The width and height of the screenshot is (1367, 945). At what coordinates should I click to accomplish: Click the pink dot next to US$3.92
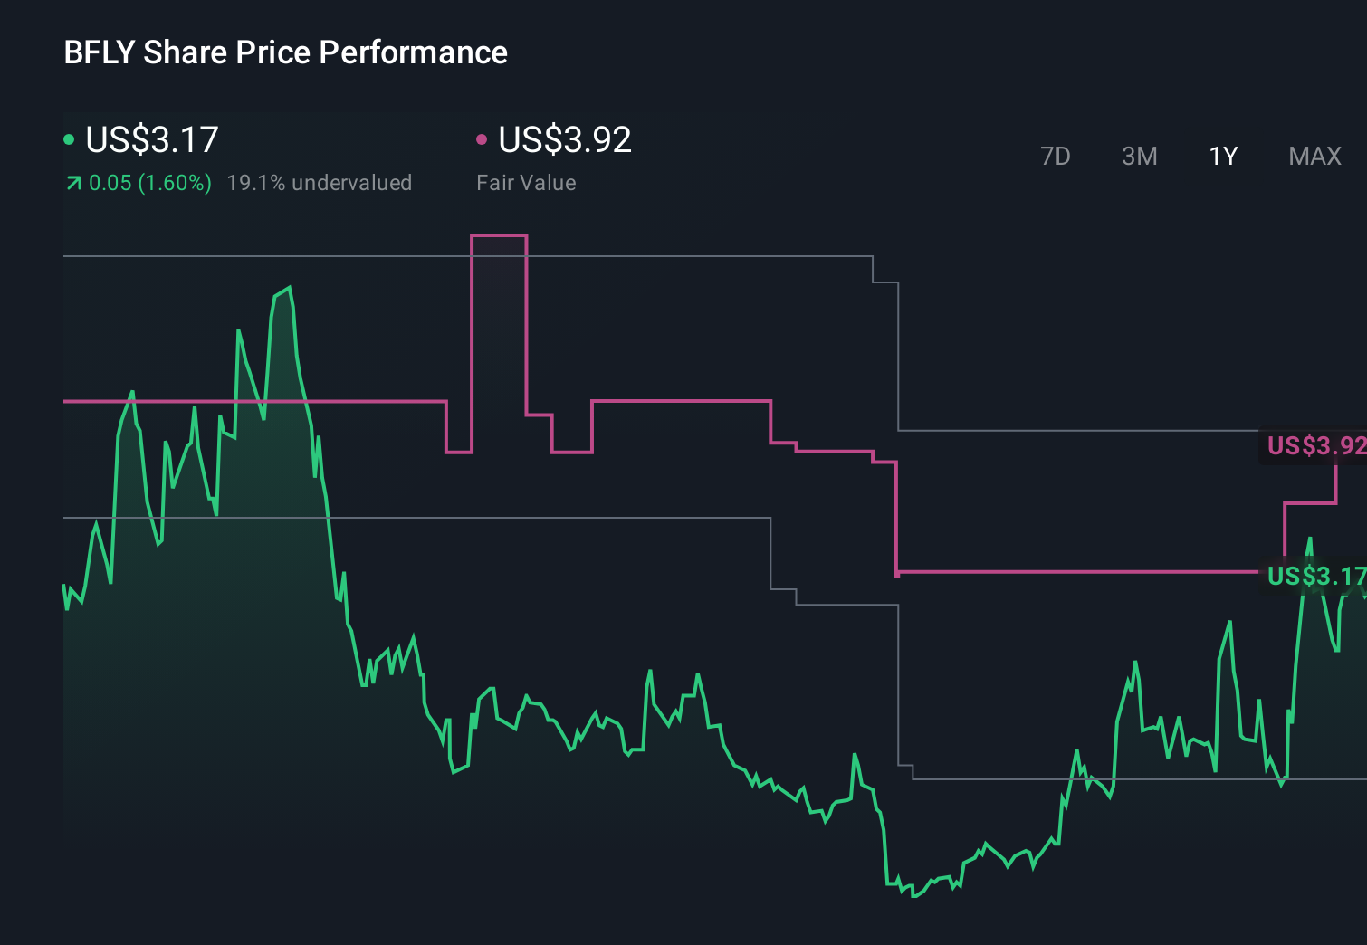pos(483,138)
